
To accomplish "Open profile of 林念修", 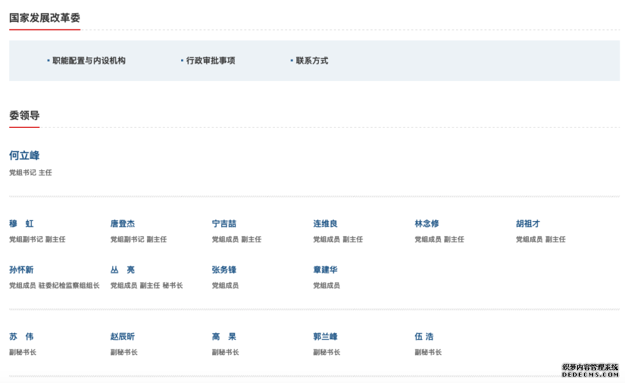I will (427, 223).
